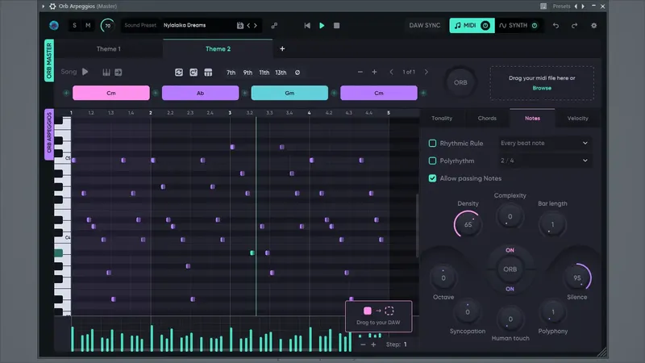This screenshot has height=363, width=645.
Task: Append a chord after the last Cm
Action: click(x=423, y=93)
